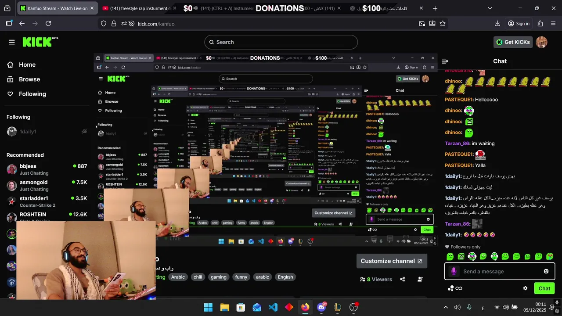Open OBS Studio from taskbar
The height and width of the screenshot is (316, 562).
pos(354,307)
